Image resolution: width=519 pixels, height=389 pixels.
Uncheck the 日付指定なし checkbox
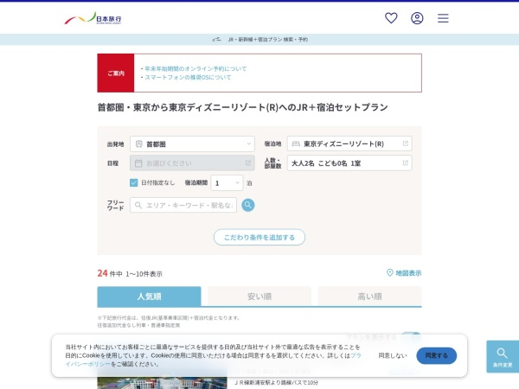coord(134,182)
